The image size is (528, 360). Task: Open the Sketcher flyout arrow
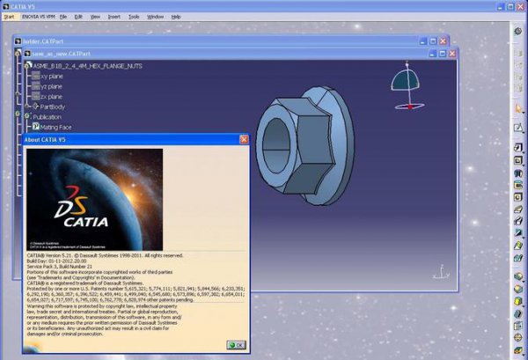tap(523, 132)
